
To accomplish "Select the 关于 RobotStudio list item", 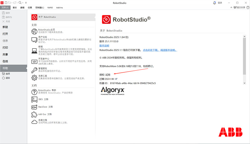I will 63,17.
